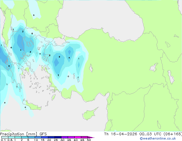Select the 10–15 mm legend color swatch
This screenshot has height=141, width=182.
coord(38,137)
